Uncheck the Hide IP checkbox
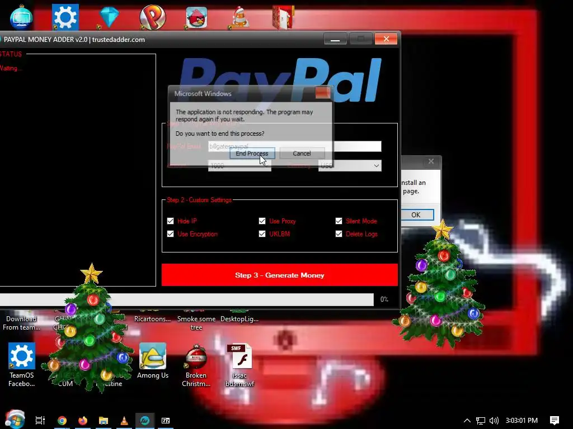Screen dimensions: 573x429 [x=170, y=221]
